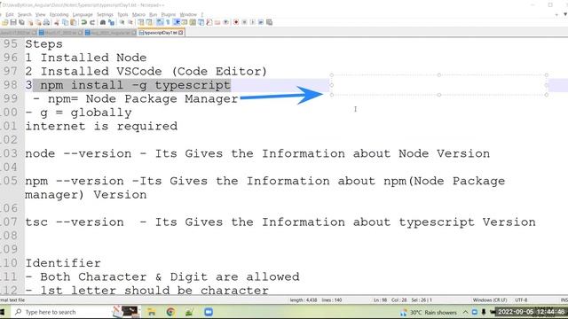
Task: Close the typescriptDay1.txt tab
Action: [181, 33]
